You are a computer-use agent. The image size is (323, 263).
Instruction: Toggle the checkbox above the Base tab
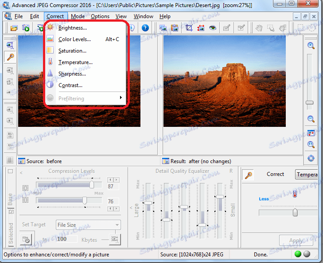(10, 171)
